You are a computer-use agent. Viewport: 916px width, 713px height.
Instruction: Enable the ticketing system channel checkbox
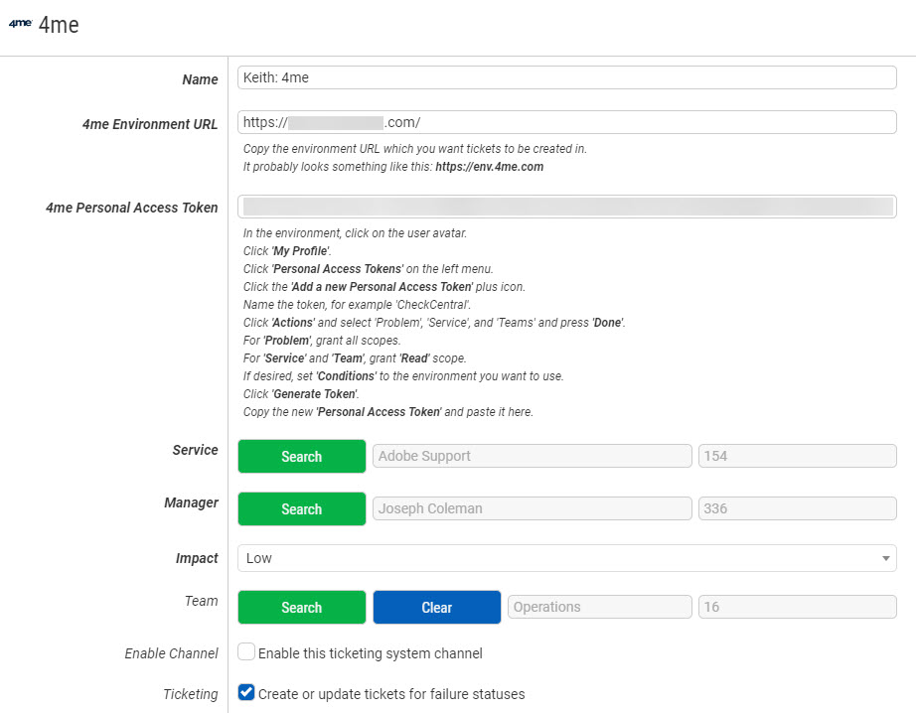pos(246,652)
